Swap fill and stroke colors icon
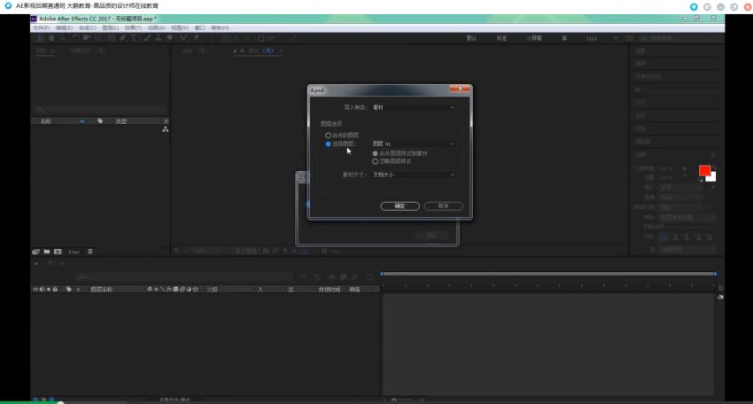 pyautogui.click(x=714, y=167)
